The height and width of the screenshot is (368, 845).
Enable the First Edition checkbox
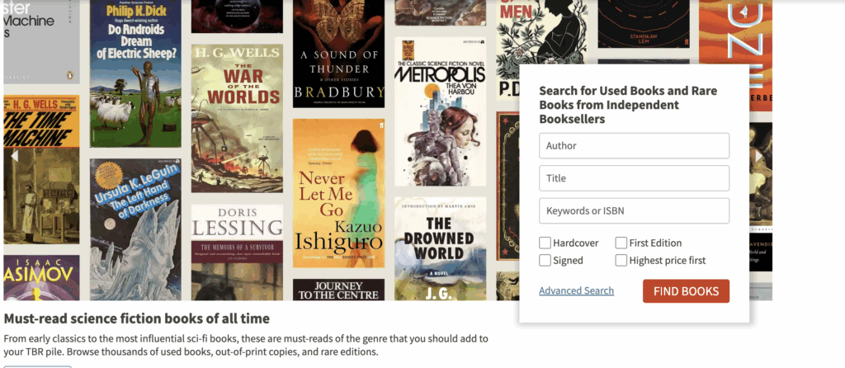621,243
